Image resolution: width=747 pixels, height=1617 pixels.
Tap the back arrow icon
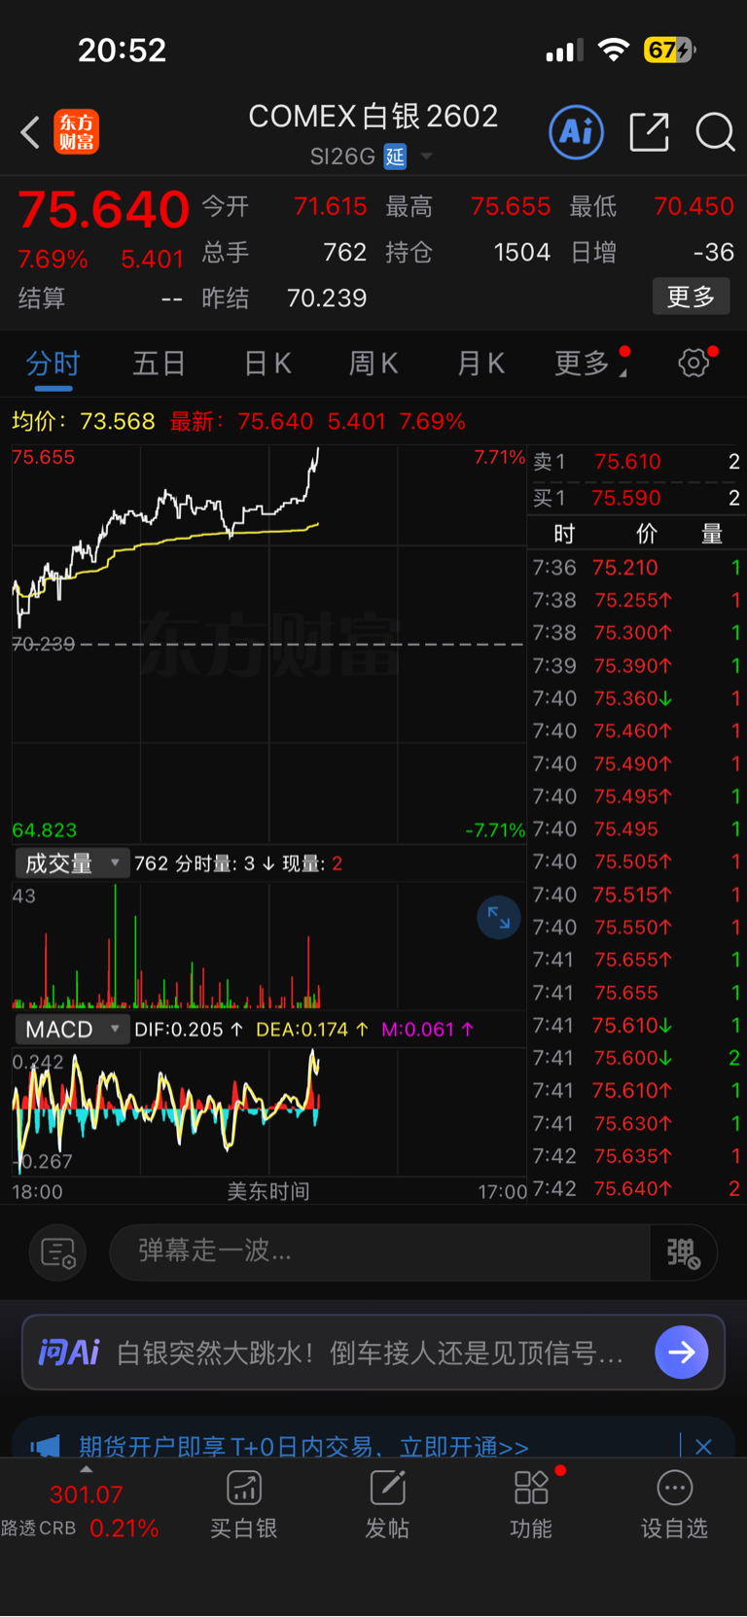(30, 132)
